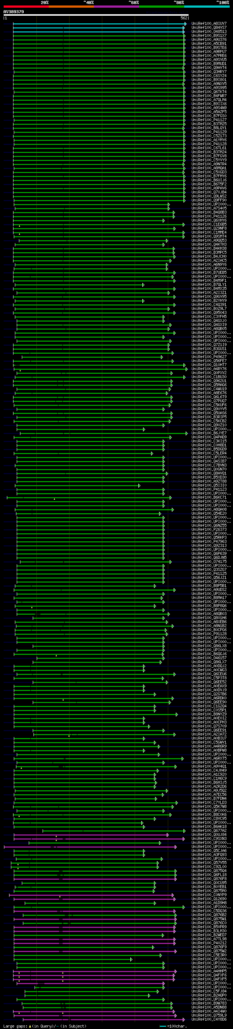The height and width of the screenshot is (1029, 233).
Task: Select the AV389379 query label
Action: tap(13, 12)
